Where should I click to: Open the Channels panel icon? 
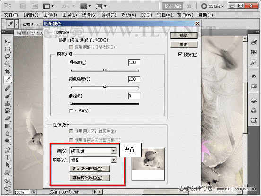point(253,110)
